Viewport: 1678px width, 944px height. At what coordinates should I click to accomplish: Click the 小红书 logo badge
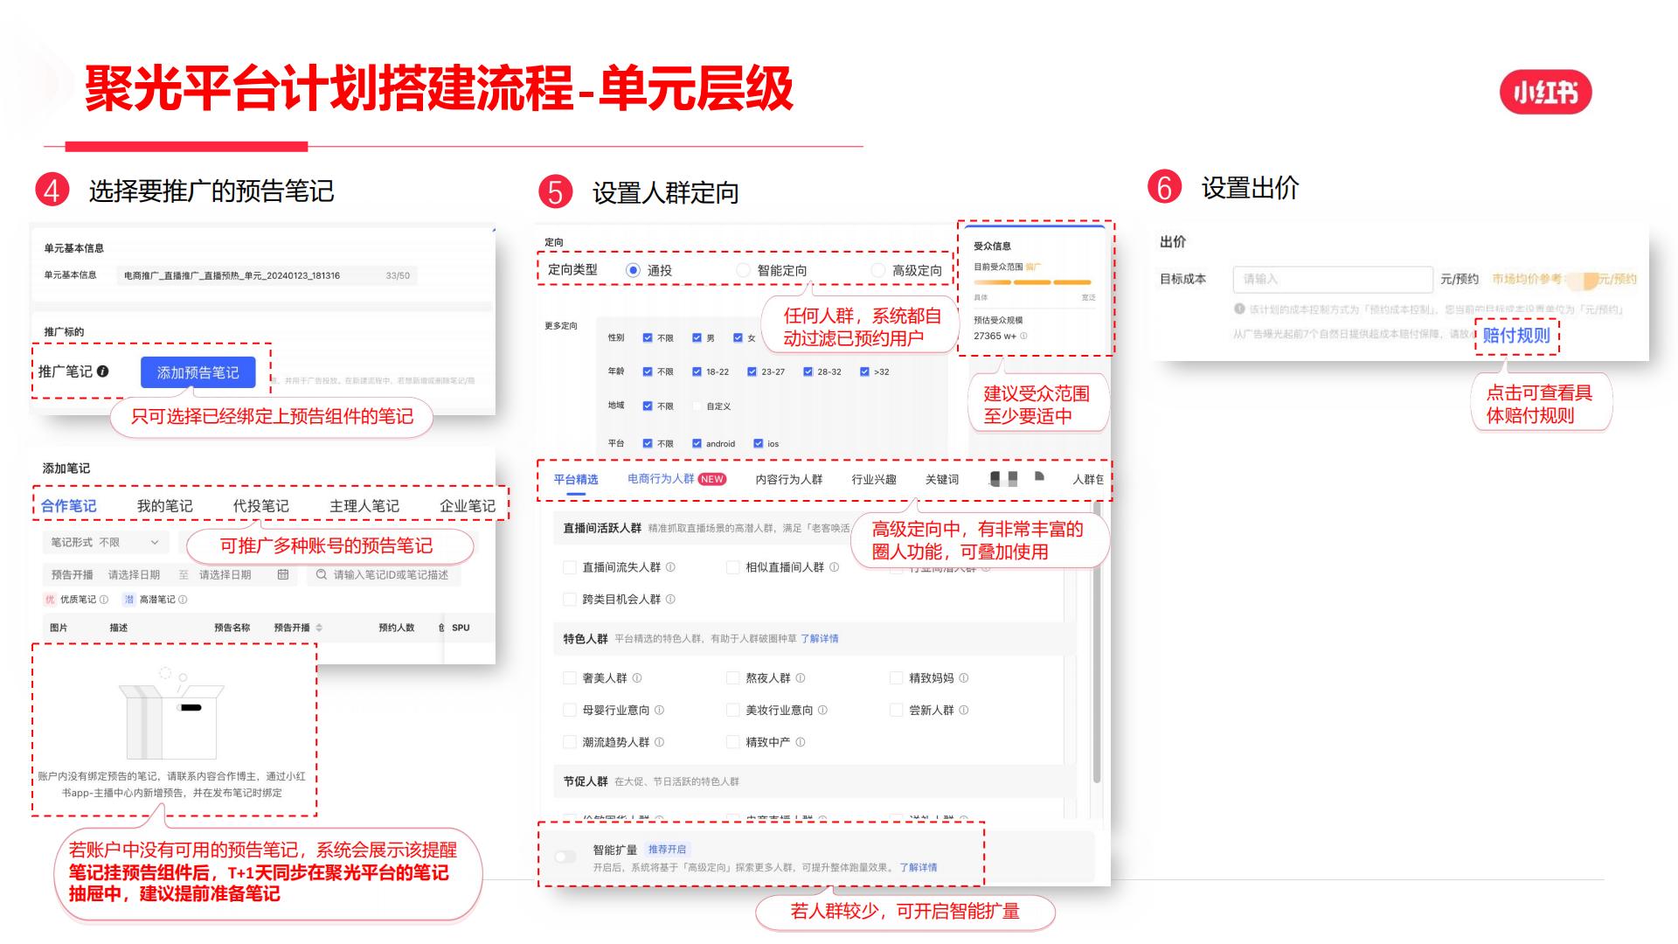click(x=1546, y=92)
